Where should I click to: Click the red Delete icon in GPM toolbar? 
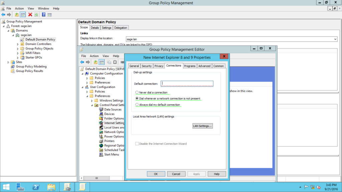30,15
